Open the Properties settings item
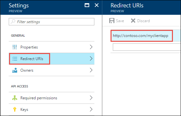Viewport: 181px width, 116px height. pyautogui.click(x=51, y=47)
